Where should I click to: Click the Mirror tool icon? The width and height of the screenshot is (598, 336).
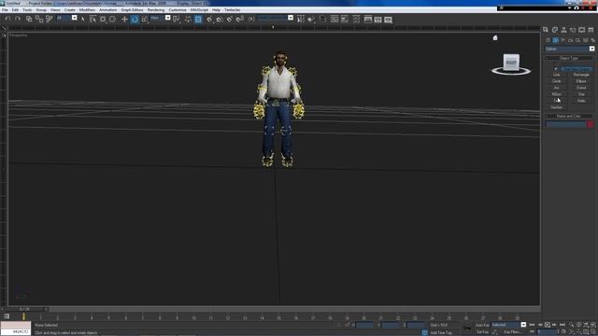pyautogui.click(x=301, y=19)
